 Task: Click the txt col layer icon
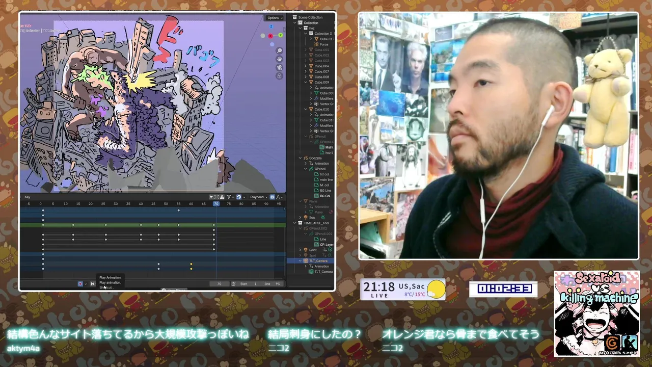(x=316, y=174)
